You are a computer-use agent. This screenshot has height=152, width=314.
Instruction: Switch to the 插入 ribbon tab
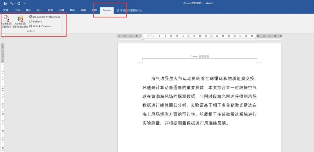click(x=28, y=10)
